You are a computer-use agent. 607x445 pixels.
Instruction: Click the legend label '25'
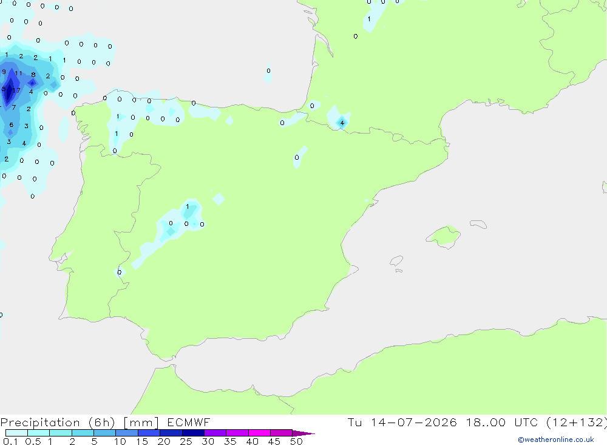(186, 441)
